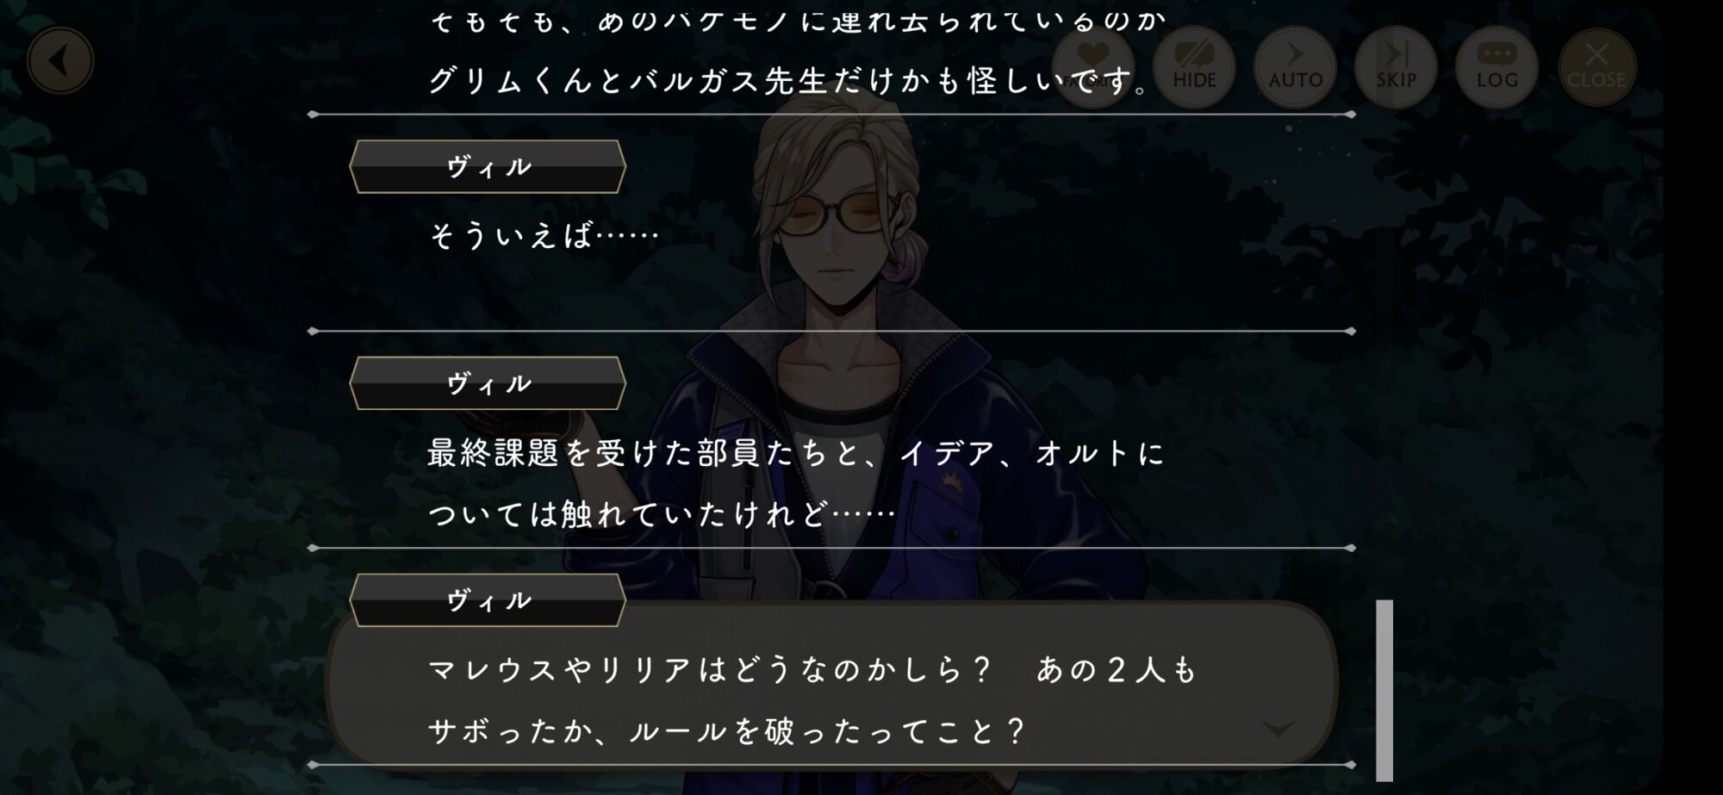Screen dimensions: 1723x795
Task: Advance dialogue with the down chevron
Action: click(1278, 729)
